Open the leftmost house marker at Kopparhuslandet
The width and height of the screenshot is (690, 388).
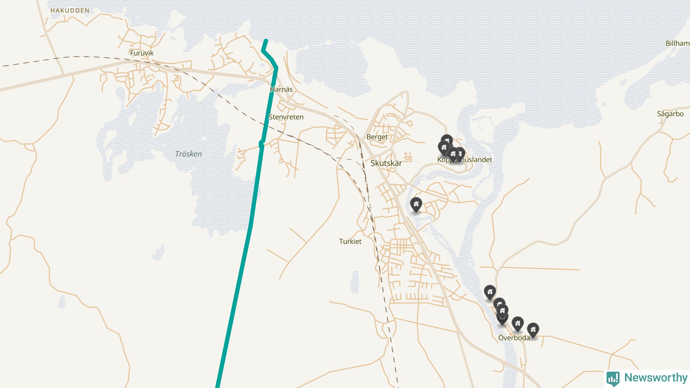(444, 148)
